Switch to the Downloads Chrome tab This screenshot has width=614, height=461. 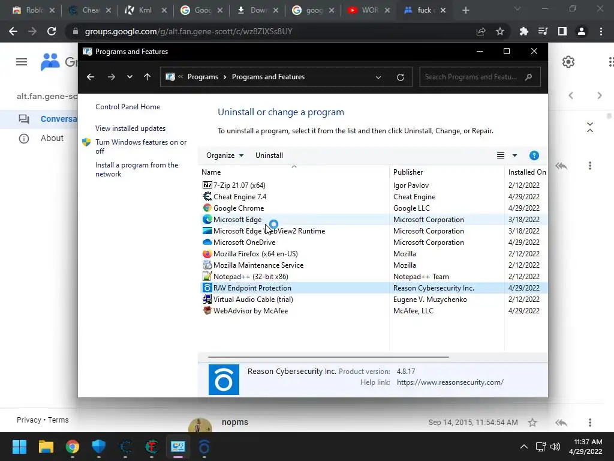pos(257,10)
